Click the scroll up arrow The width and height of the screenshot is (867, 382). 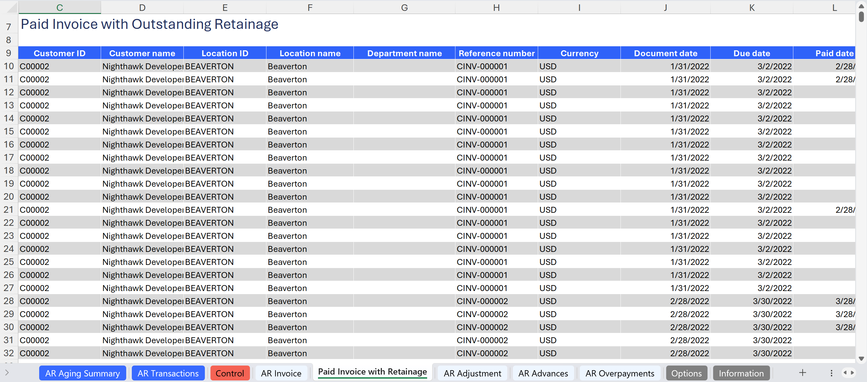861,6
